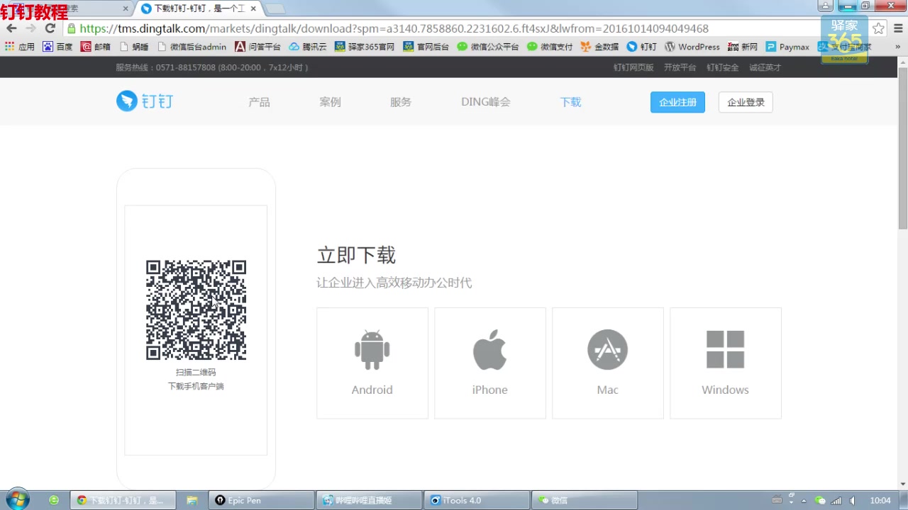908x510 pixels.
Task: Open the 应用 apps bookmark
Action: [x=19, y=47]
